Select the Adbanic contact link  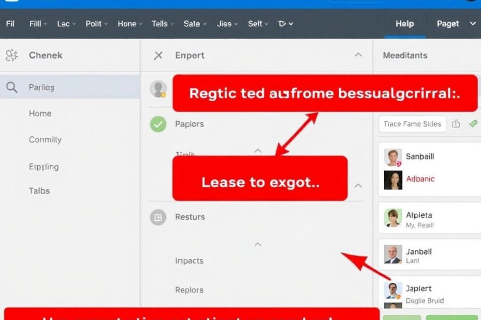[421, 179]
